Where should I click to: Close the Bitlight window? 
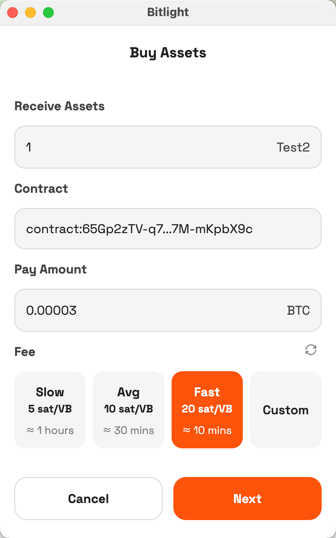13,13
